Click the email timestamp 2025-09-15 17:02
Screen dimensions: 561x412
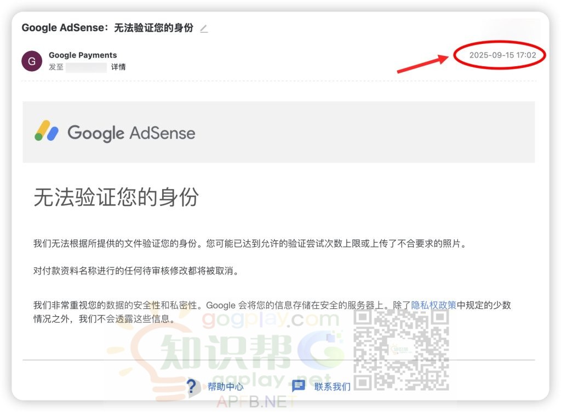502,55
